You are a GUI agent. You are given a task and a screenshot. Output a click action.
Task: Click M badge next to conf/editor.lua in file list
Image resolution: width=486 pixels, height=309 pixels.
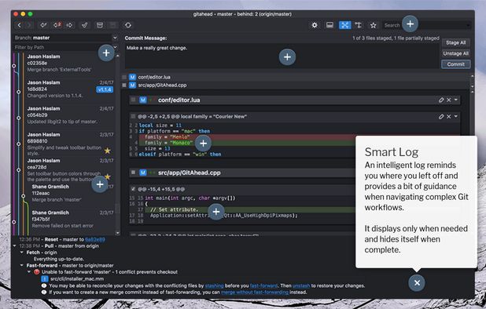tap(132, 77)
